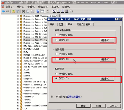The image size is (124, 110).
Task: Expand the Microsoft Word 97 tree node
Action: pyautogui.click(x=18, y=40)
